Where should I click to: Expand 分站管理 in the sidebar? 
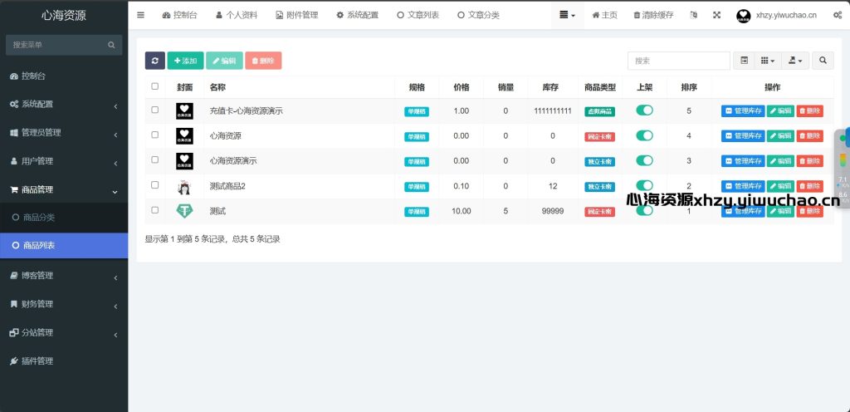click(64, 333)
